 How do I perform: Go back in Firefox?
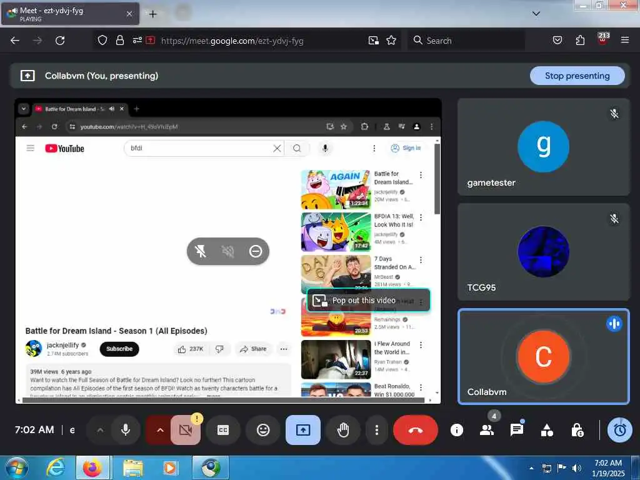point(15,41)
